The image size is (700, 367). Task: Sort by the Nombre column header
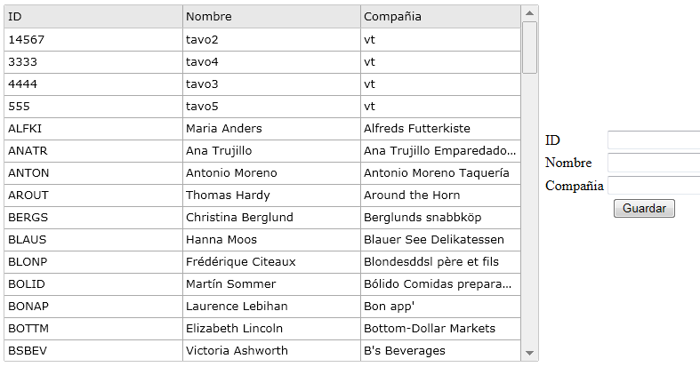click(271, 17)
